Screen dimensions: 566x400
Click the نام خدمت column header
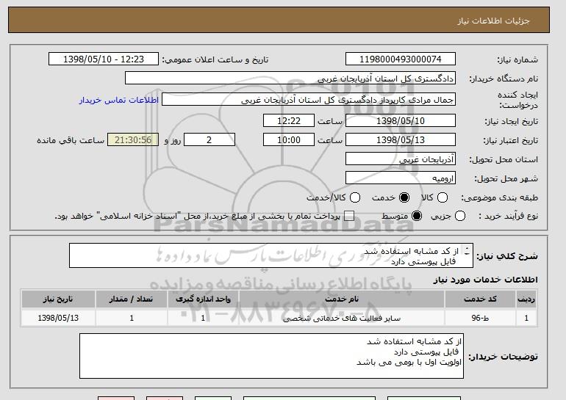point(342,299)
